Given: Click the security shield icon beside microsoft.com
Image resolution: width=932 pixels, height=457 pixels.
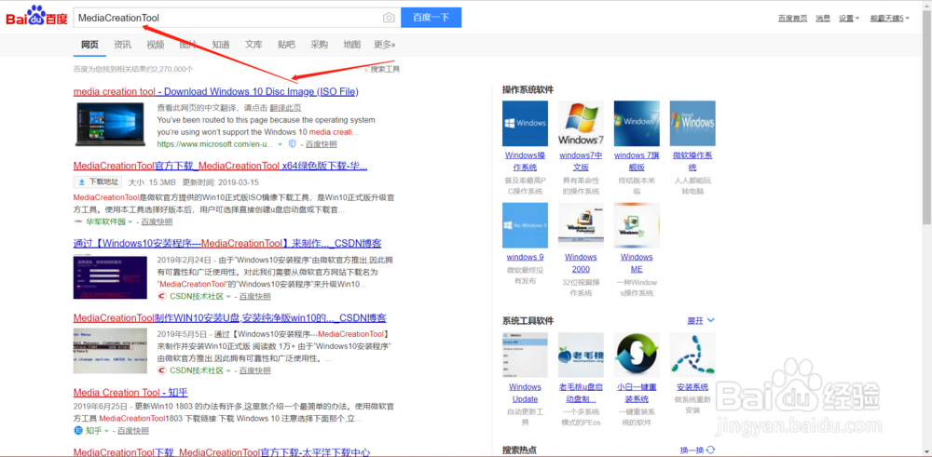Looking at the screenshot, I should pos(293,144).
